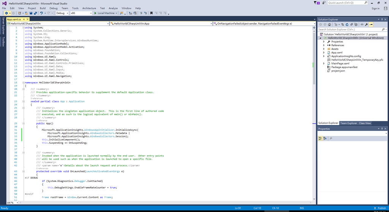Collapse the public App() constructor block

pyautogui.click(x=24, y=123)
